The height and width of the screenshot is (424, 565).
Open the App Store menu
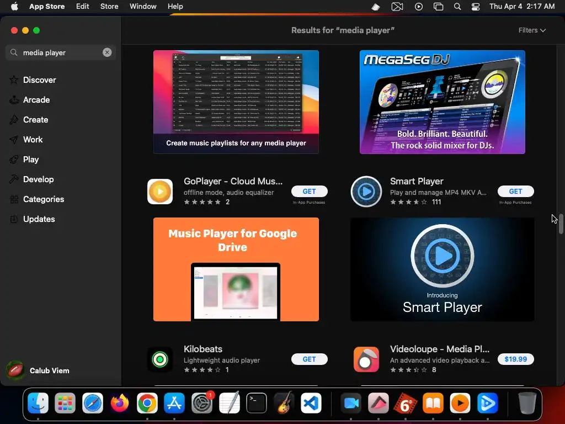point(47,6)
